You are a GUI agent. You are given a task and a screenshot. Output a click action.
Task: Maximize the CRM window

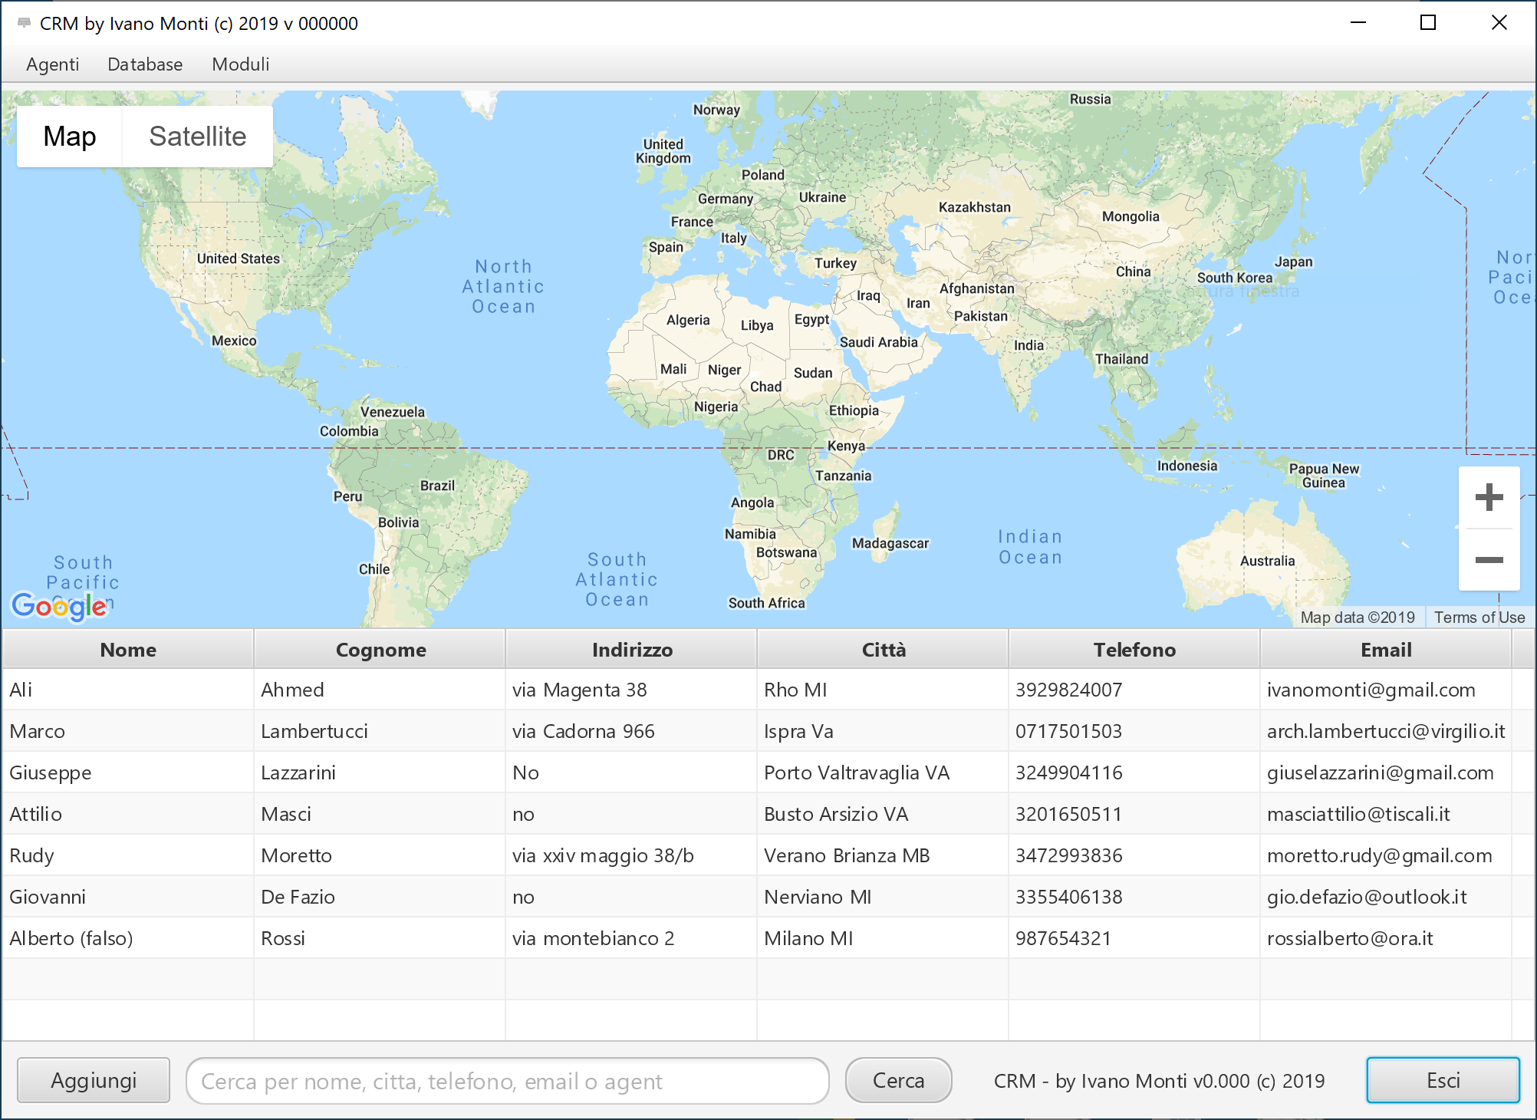pos(1427,23)
